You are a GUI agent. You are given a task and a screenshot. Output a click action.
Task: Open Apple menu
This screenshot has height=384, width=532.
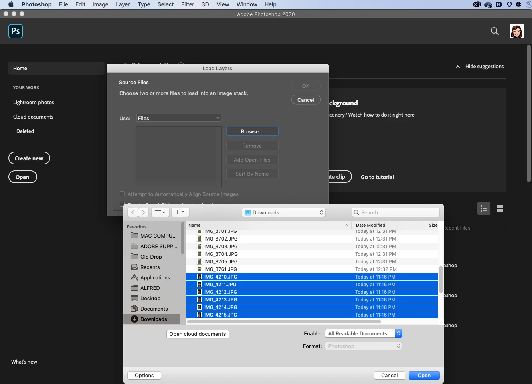coord(11,4)
